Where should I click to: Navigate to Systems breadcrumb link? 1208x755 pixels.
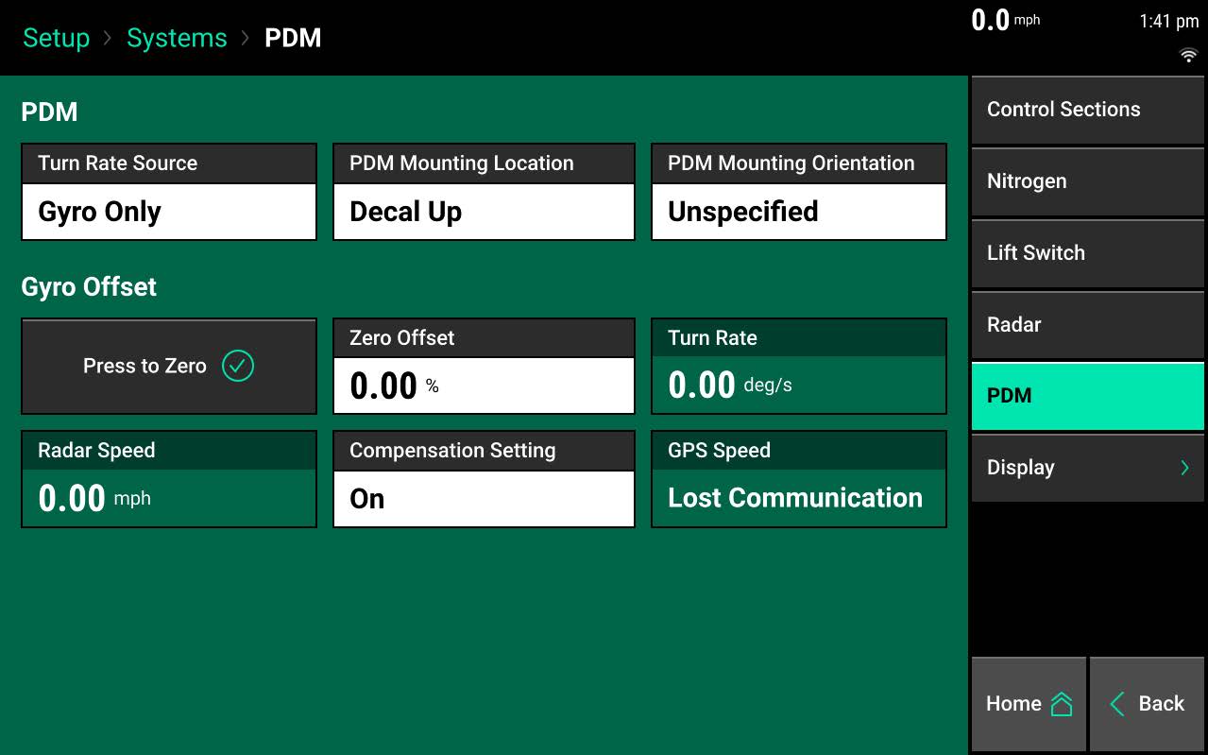tap(177, 38)
